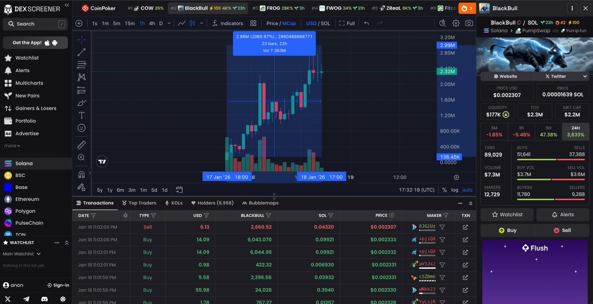The height and width of the screenshot is (304, 593).
Task: Expand the social links chevron beside Twitter
Action: point(585,76)
